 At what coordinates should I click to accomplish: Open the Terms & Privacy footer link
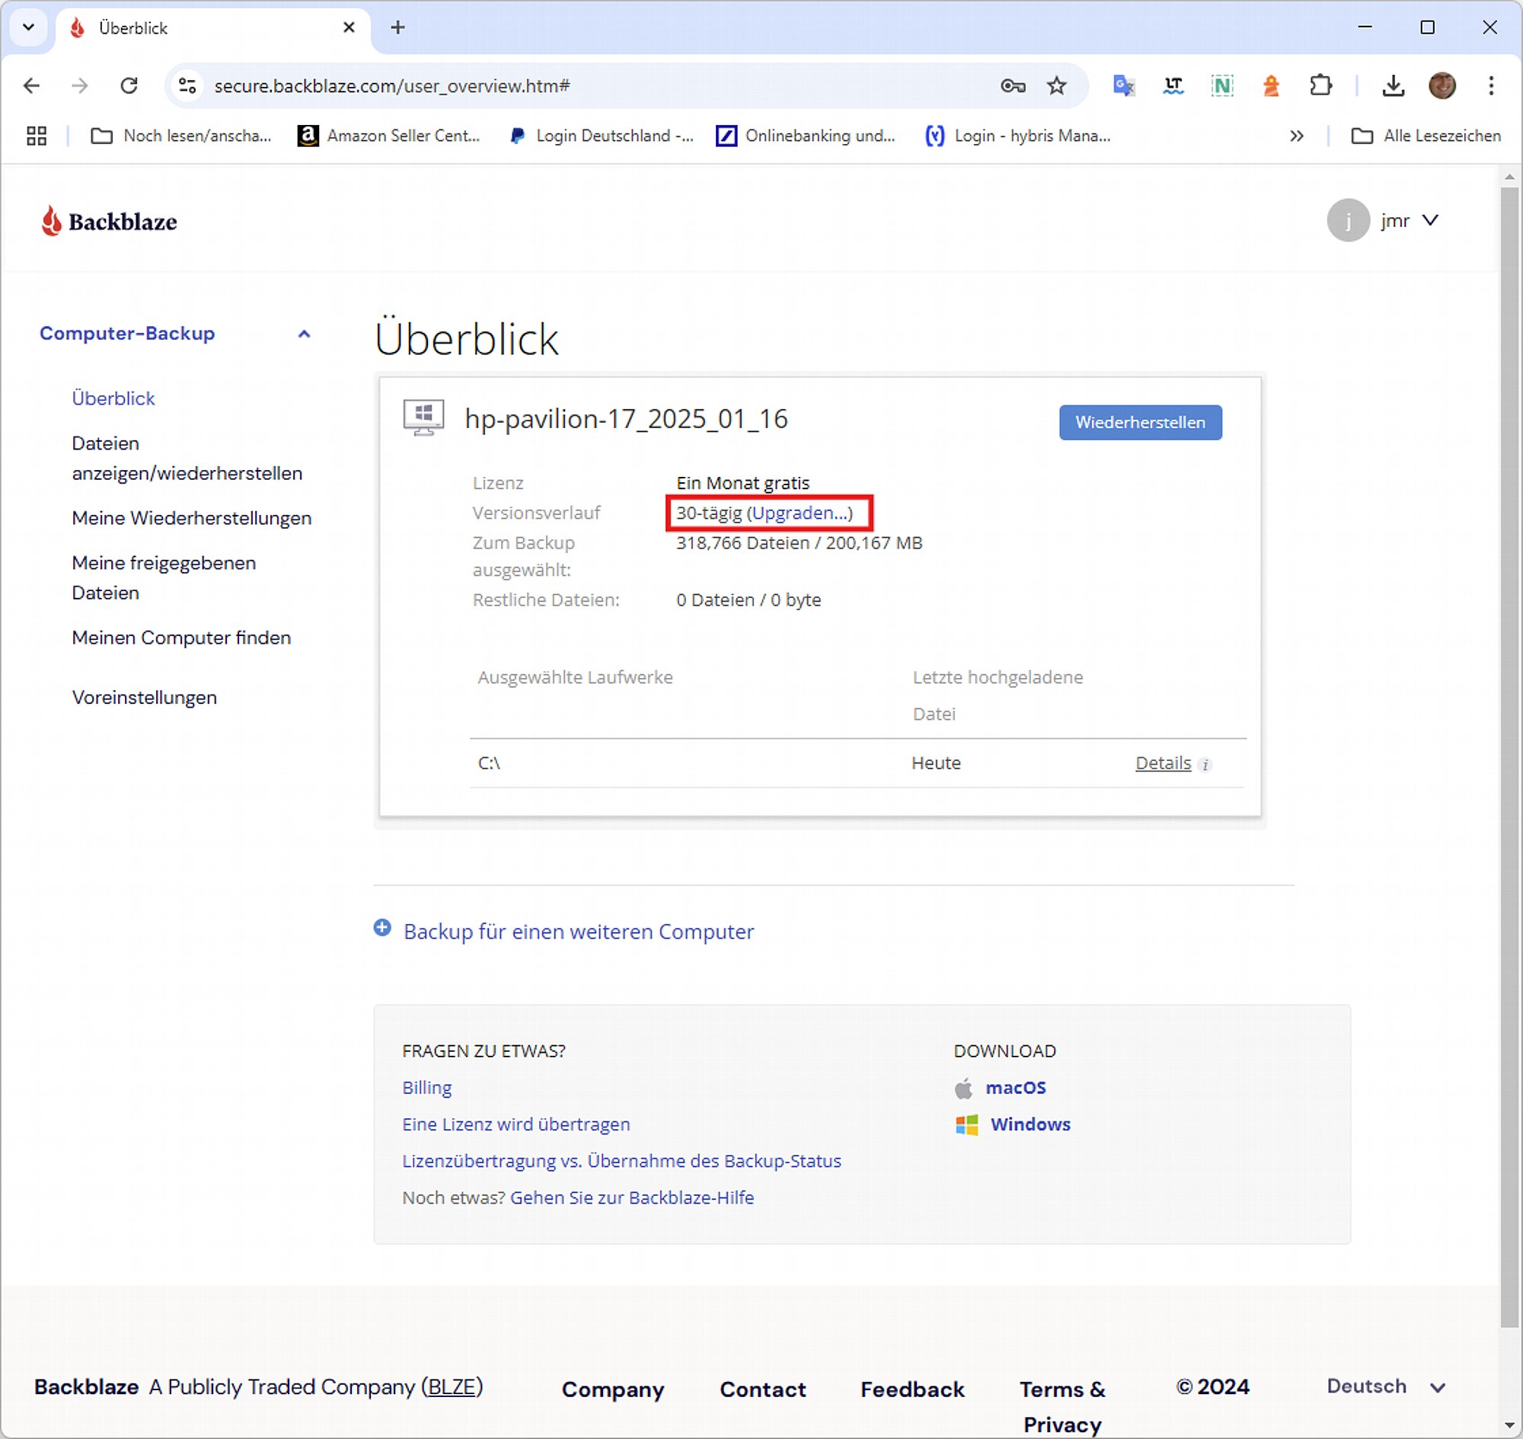pos(1062,1406)
